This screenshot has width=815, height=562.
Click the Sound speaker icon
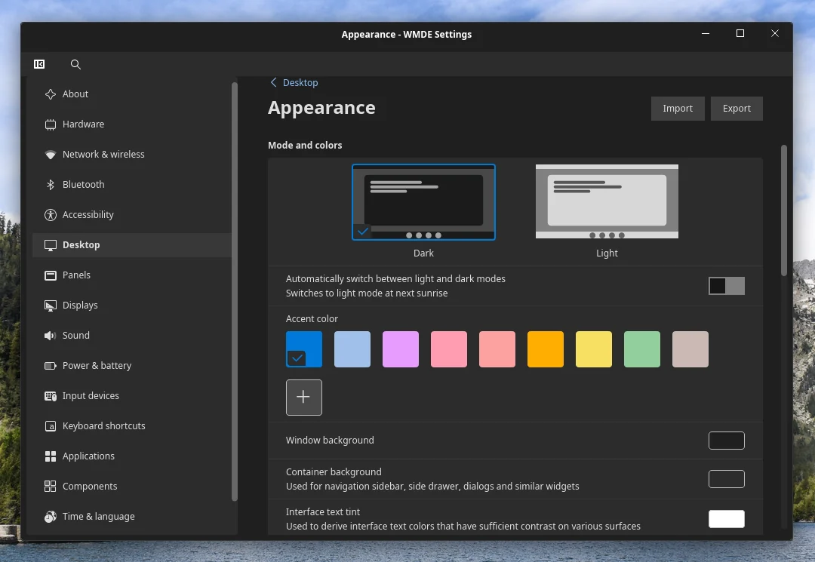51,336
